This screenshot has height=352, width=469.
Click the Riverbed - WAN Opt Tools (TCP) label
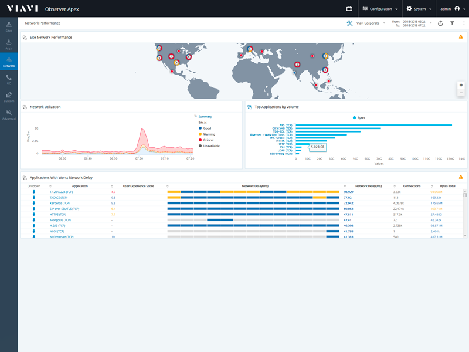pos(271,135)
